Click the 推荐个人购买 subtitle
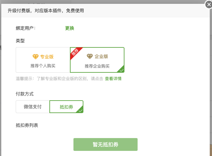 (x=43, y=66)
